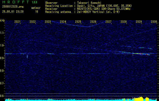The image size is (159, 101).
Task: Click the 2321 time marker
Action: 17,22
